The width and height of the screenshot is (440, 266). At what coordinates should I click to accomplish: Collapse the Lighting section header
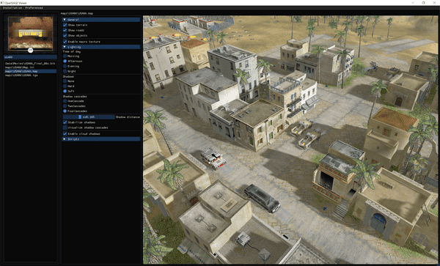(x=101, y=47)
